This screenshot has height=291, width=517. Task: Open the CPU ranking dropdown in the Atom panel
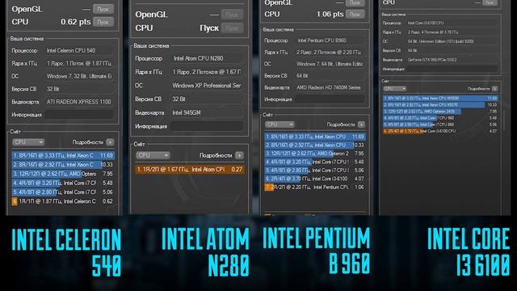153,155
